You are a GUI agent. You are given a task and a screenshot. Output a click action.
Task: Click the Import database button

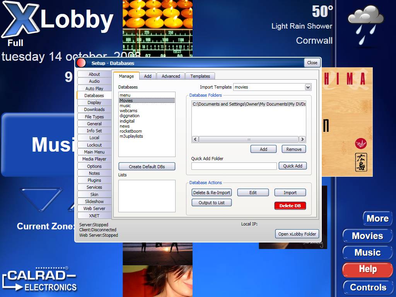(x=290, y=193)
